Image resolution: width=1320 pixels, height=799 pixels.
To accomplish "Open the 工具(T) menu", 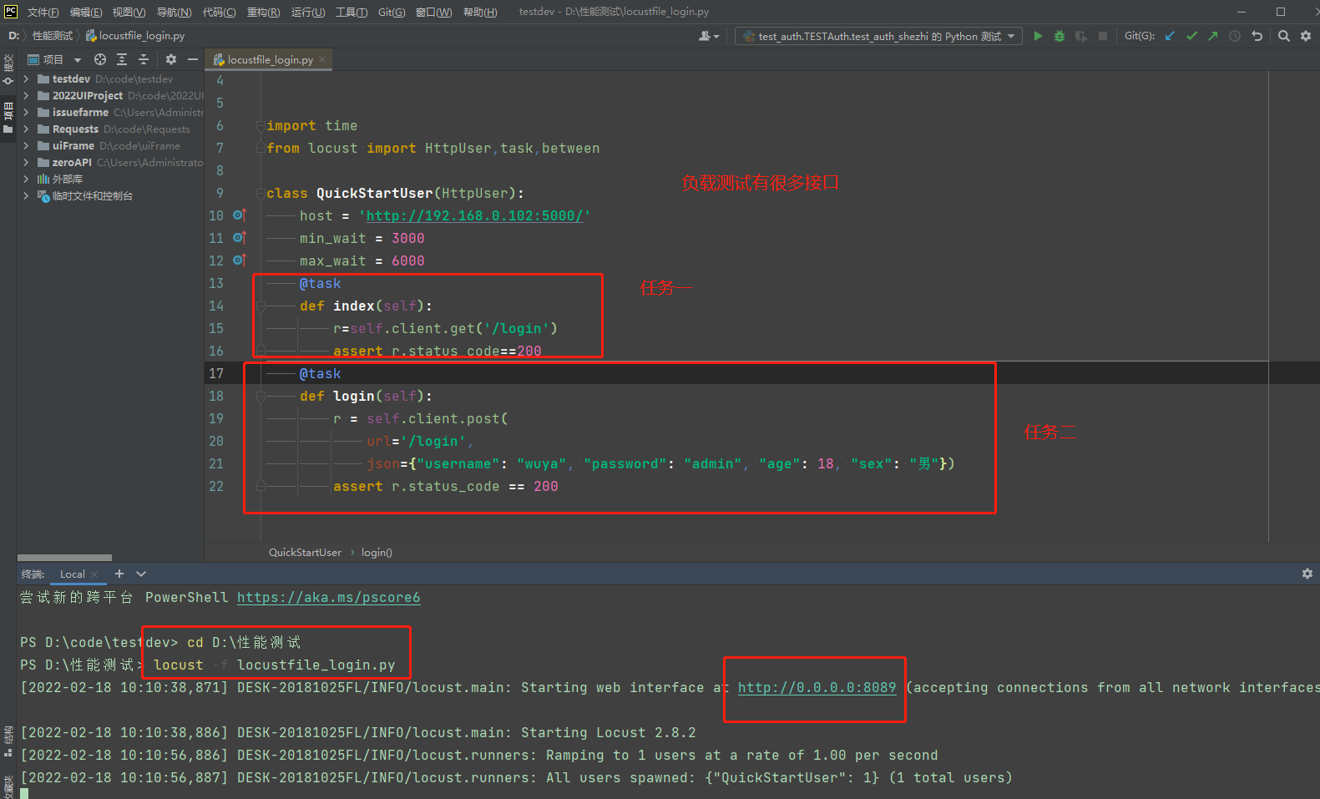I will [351, 13].
